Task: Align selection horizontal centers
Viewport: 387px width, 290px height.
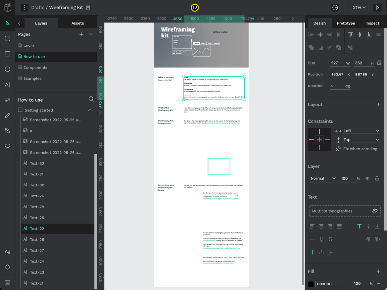Action: click(x=320, y=35)
